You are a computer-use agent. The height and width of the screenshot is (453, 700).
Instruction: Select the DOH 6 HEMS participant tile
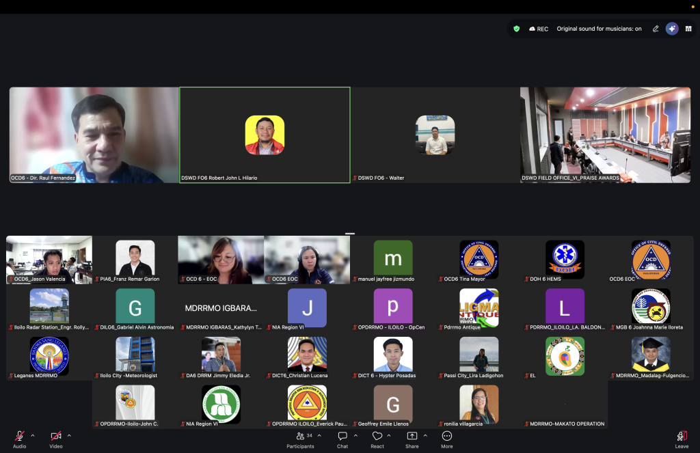565,260
